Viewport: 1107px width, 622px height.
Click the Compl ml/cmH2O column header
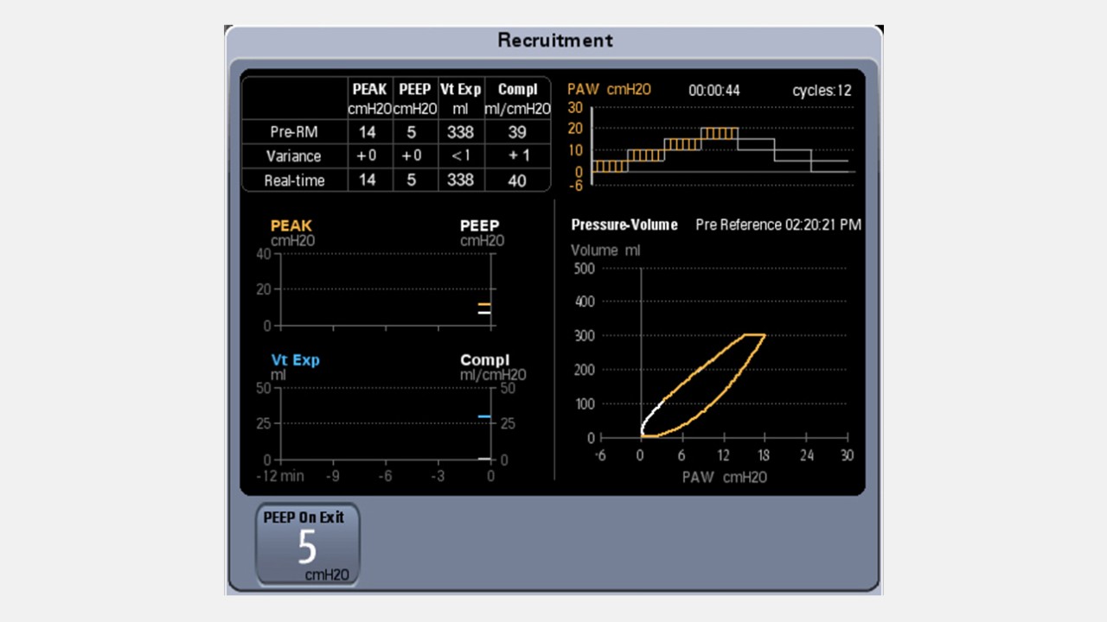[517, 98]
